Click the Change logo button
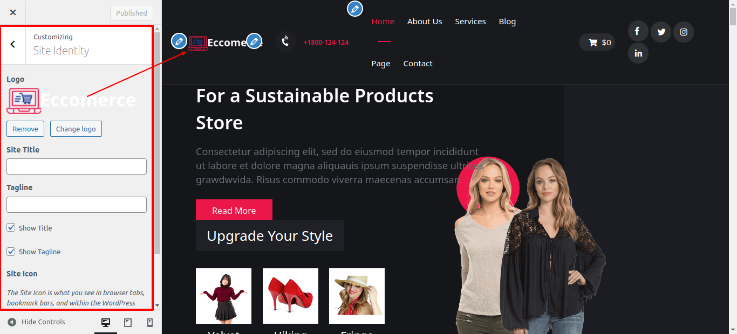 click(x=76, y=129)
